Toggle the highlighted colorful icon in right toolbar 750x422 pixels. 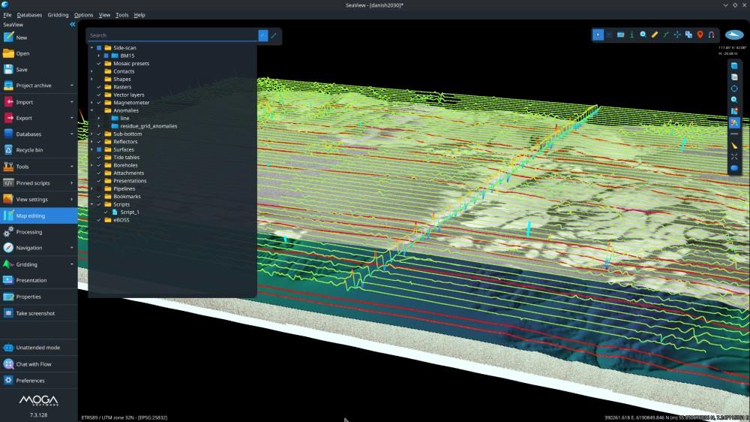pos(734,122)
